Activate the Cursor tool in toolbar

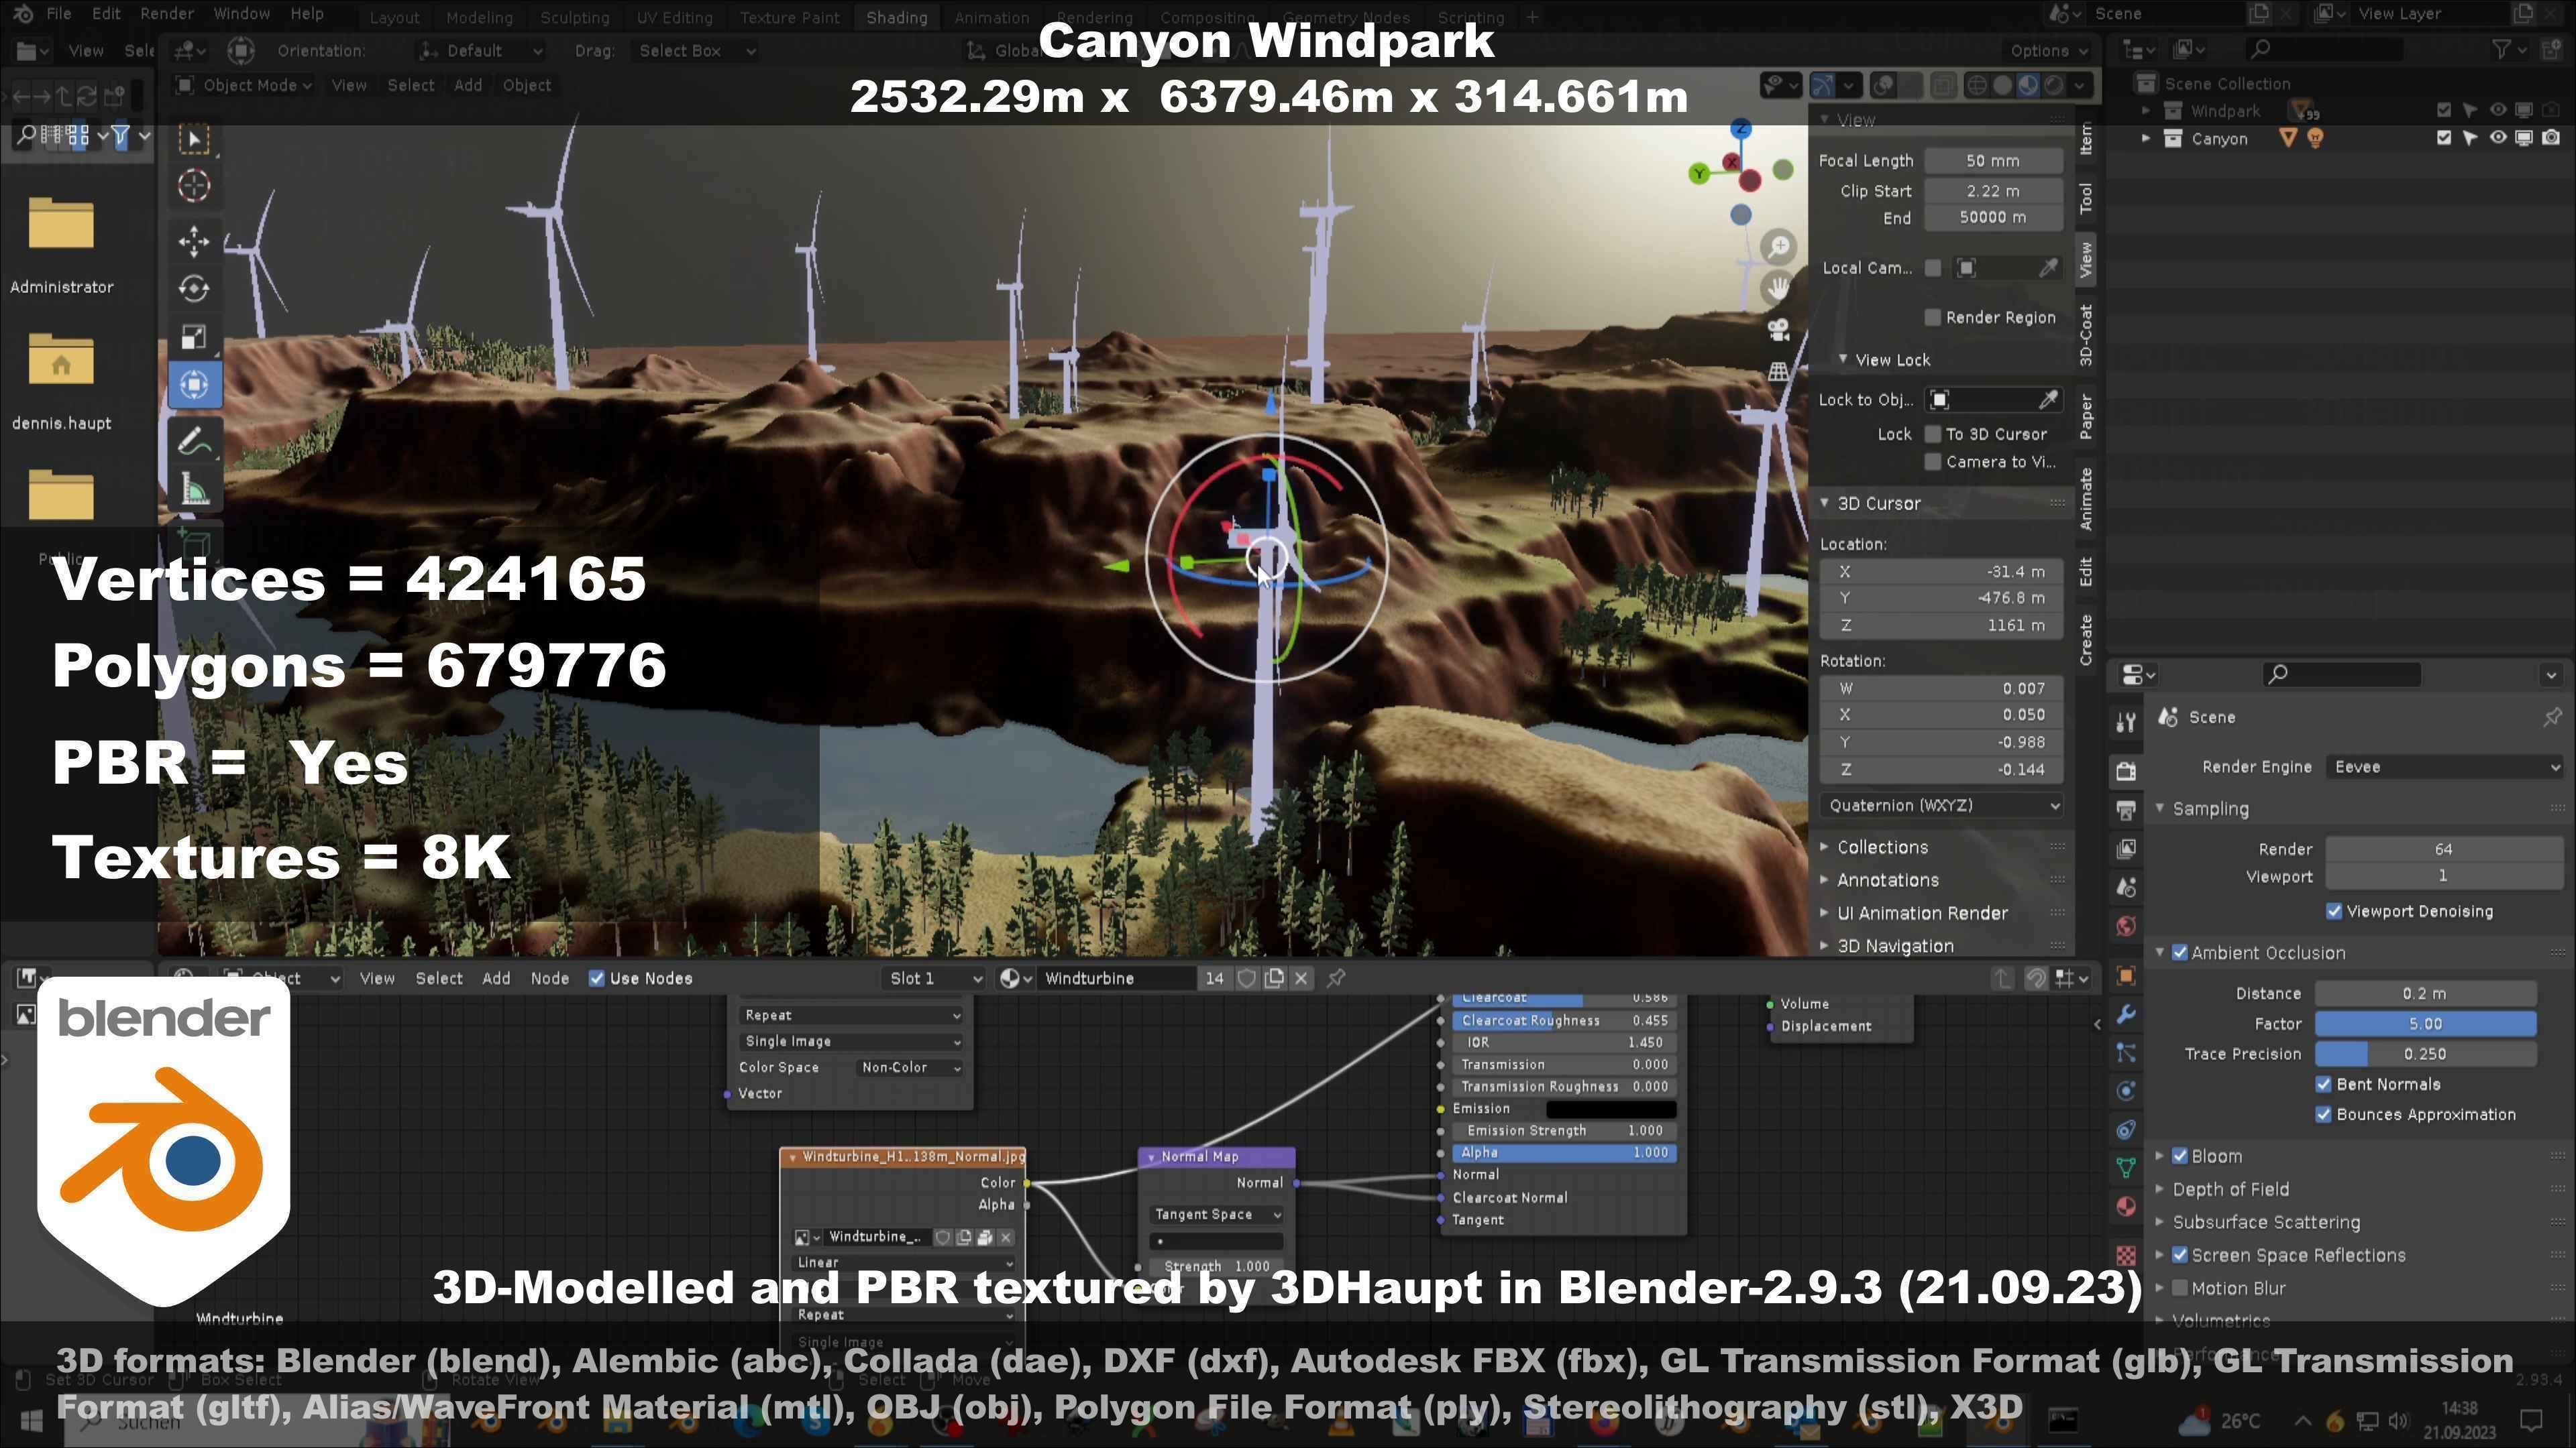(194, 186)
